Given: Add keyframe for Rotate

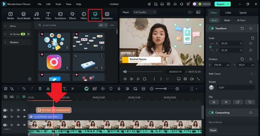Looking at the screenshot, I should (x=251, y=82).
